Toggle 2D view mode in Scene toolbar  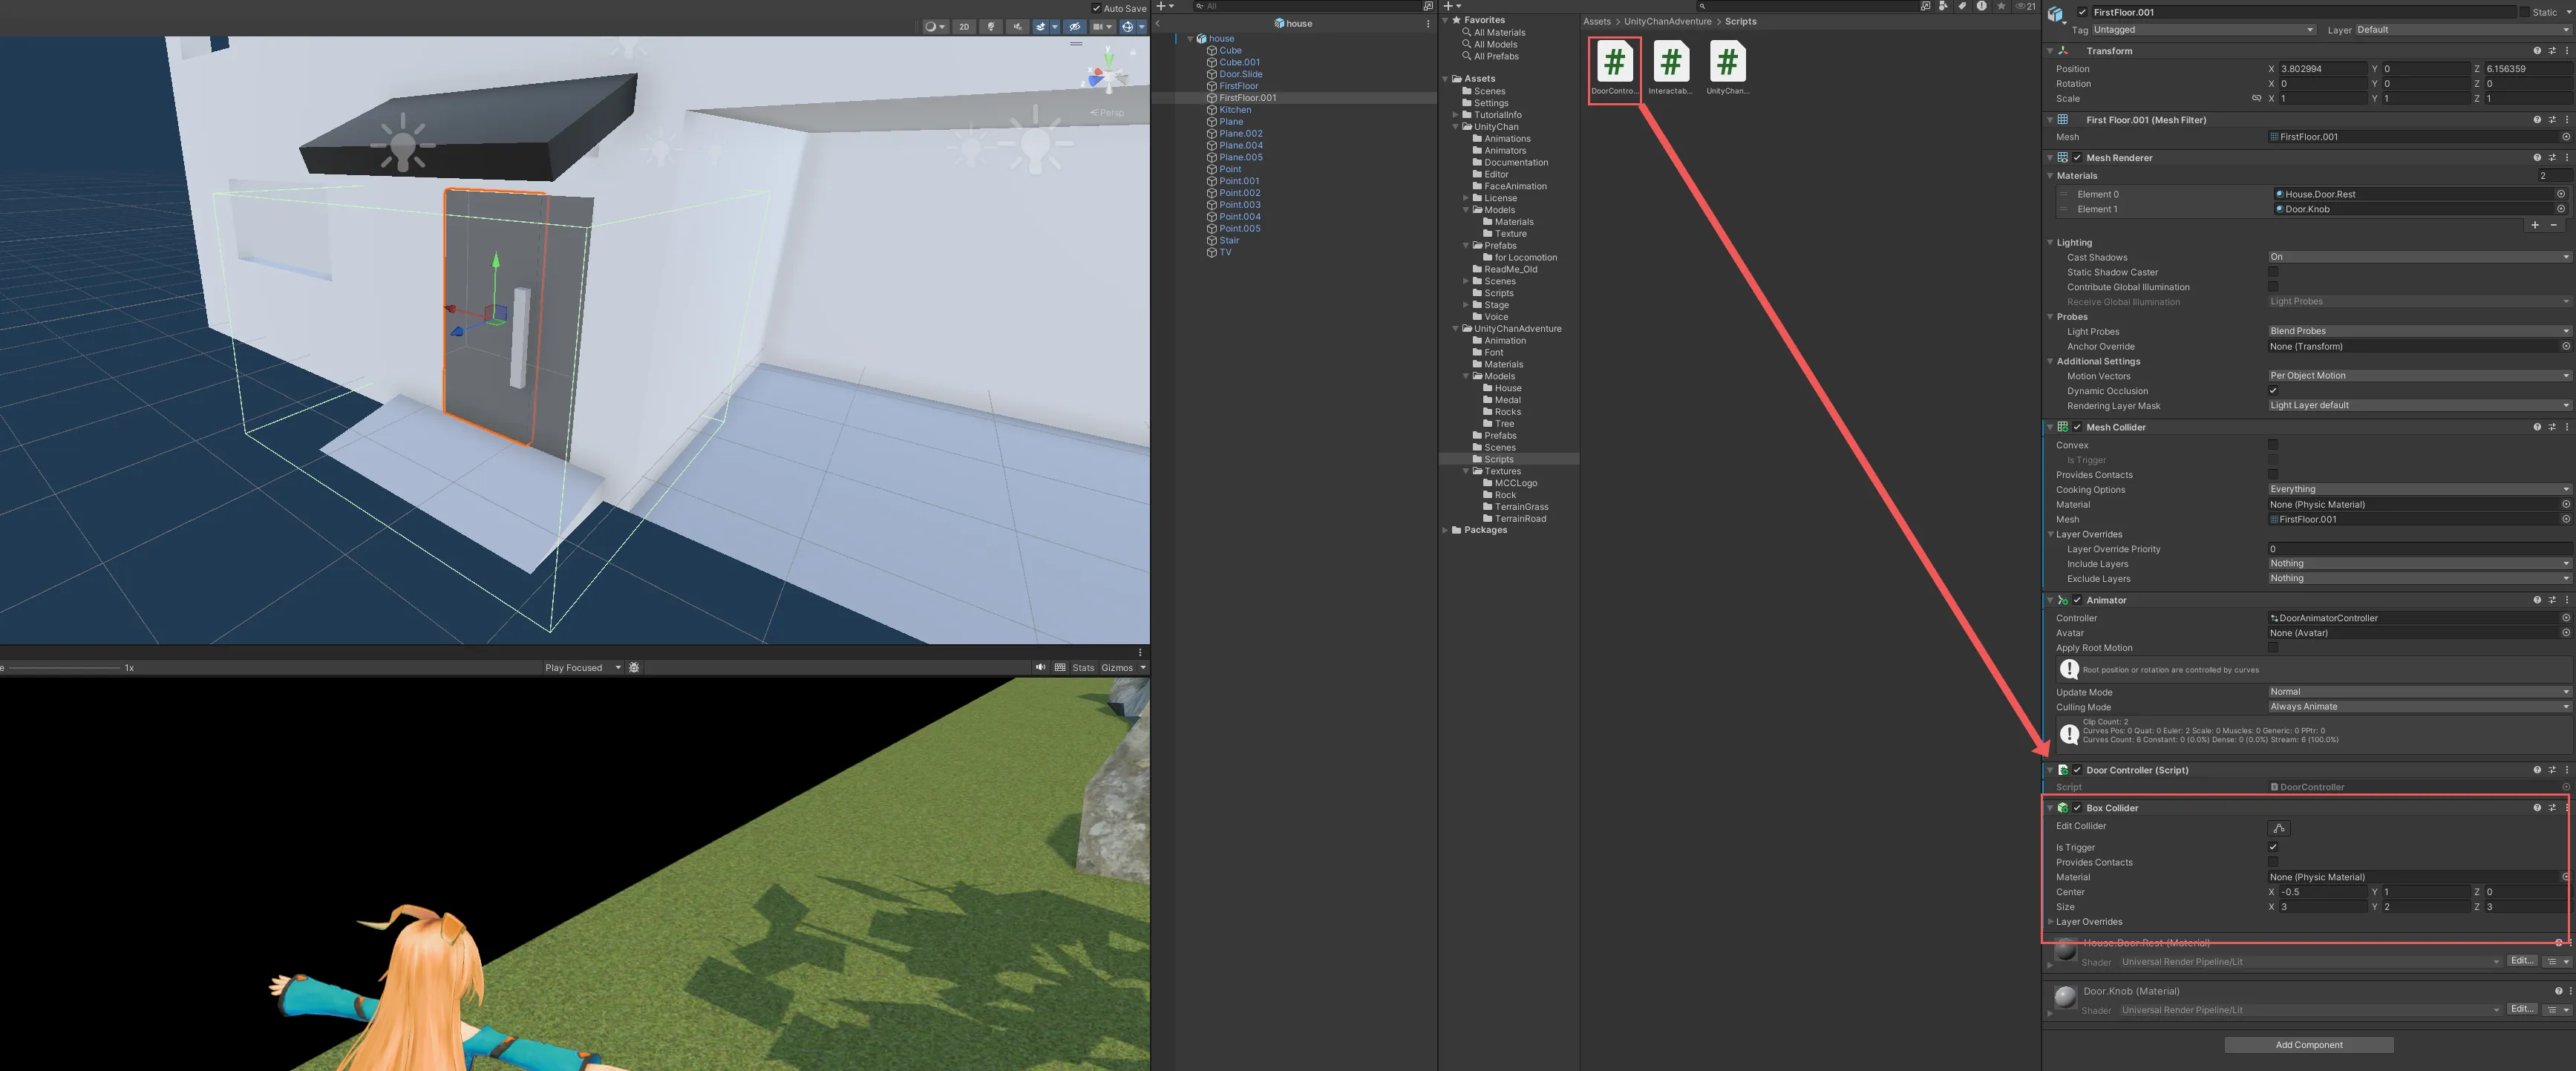963,27
